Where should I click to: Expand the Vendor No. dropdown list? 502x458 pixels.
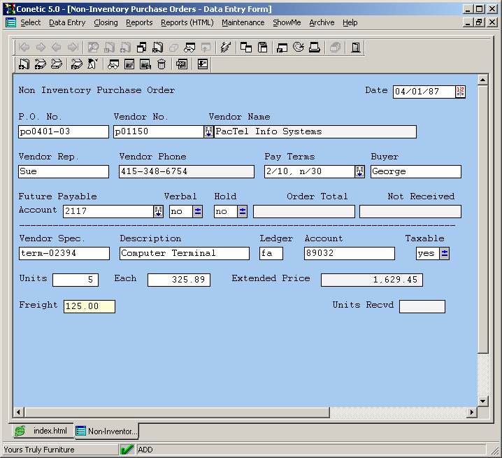pyautogui.click(x=208, y=131)
